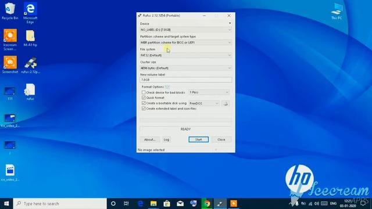Open the Windows Start menu

click(x=6, y=204)
